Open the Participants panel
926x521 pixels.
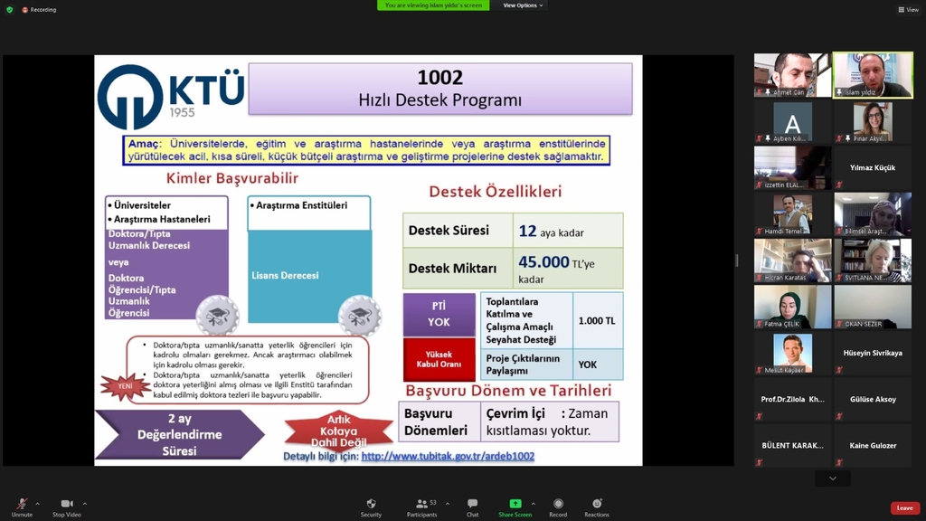click(421, 507)
